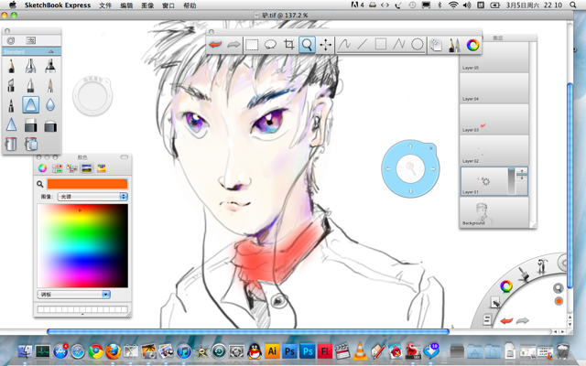
Task: Select the Background layer thumbnail
Action: 494,212
